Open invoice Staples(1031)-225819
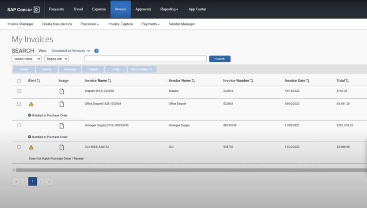 point(99,91)
